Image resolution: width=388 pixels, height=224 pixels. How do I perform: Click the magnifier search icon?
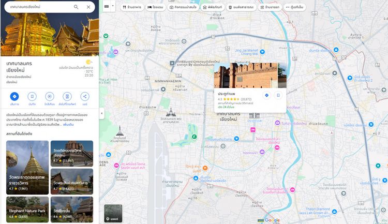[x=76, y=7]
